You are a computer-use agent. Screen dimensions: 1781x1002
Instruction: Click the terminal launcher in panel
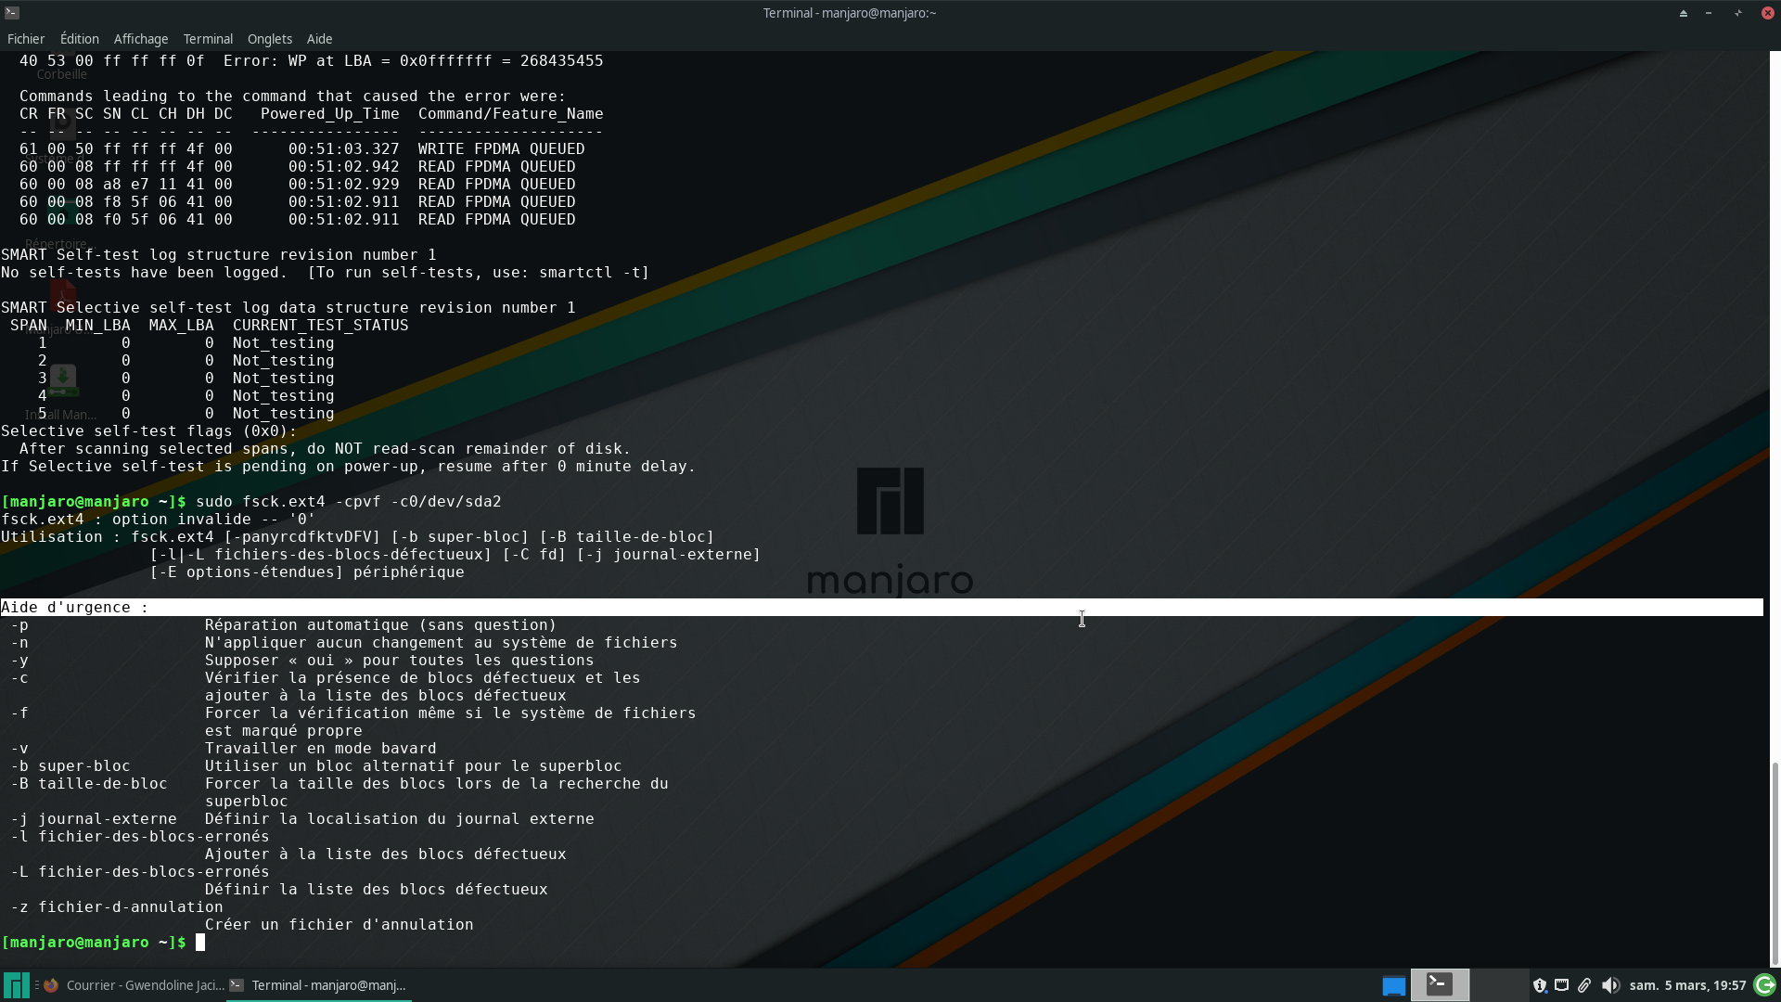tap(1440, 984)
